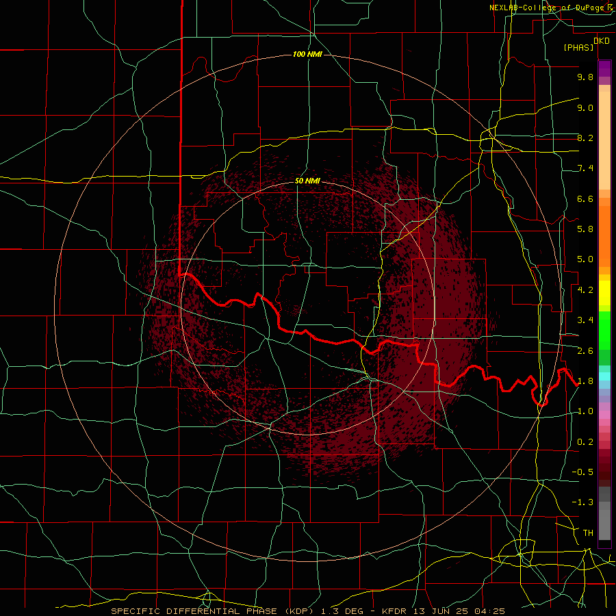Click the 9.8 value on the color scale

pyautogui.click(x=585, y=77)
